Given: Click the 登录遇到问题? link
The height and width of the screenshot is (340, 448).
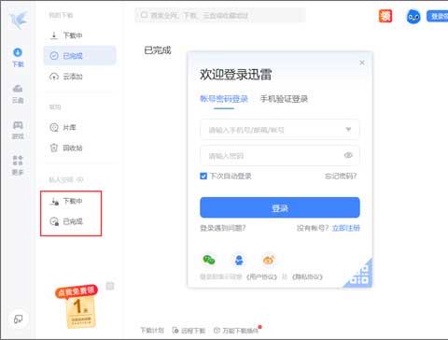Looking at the screenshot, I should [x=223, y=228].
